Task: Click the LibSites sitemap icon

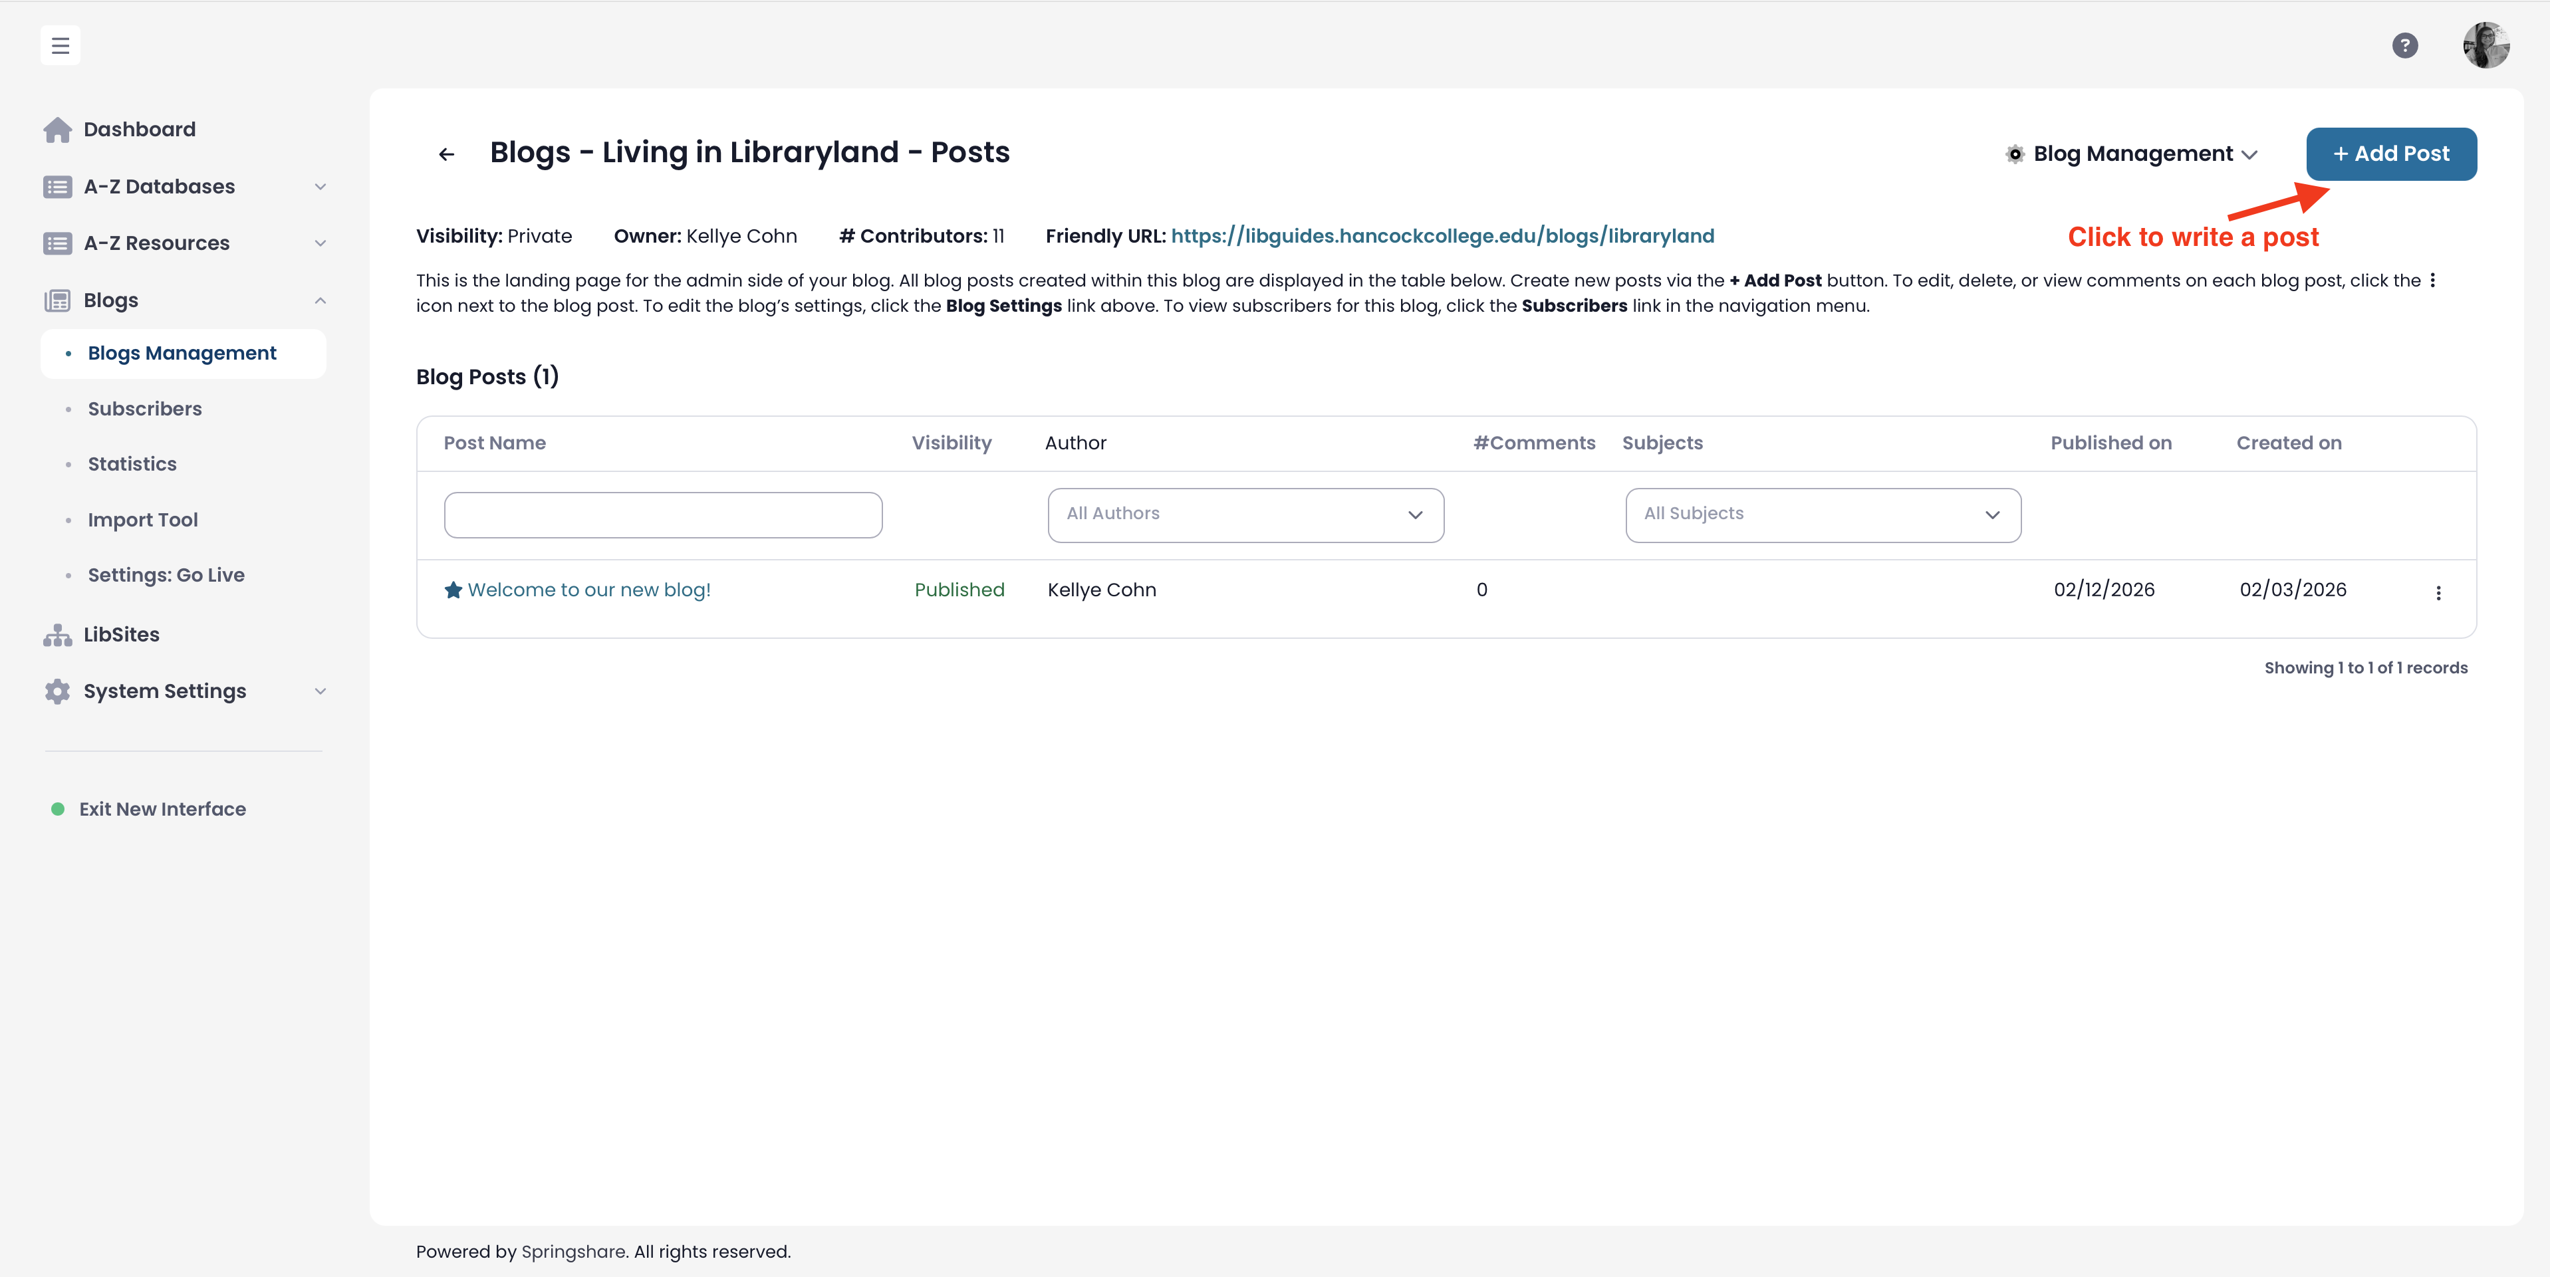Action: pyautogui.click(x=57, y=636)
